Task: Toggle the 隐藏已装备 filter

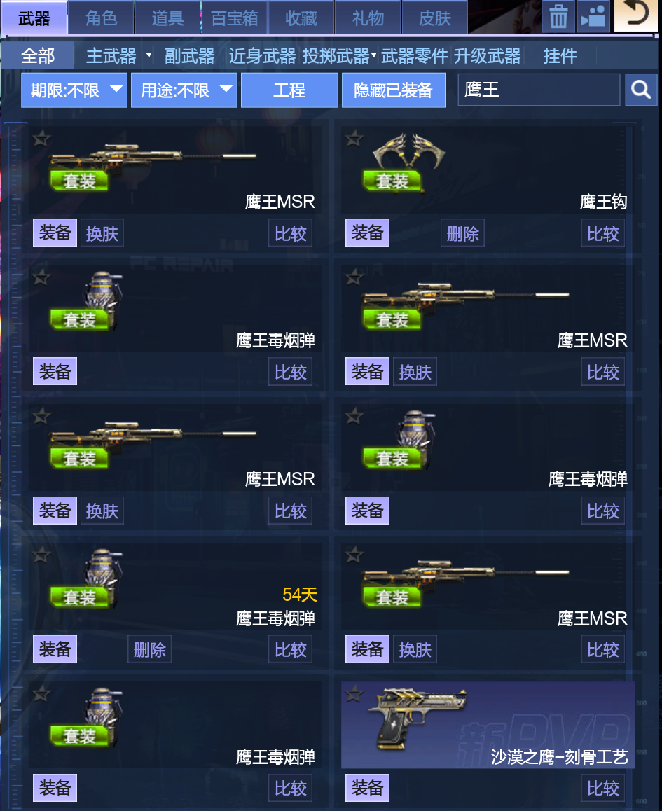Action: click(x=393, y=90)
